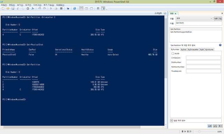Click the console vertical scrollbar
224x134 pixels.
point(166,48)
